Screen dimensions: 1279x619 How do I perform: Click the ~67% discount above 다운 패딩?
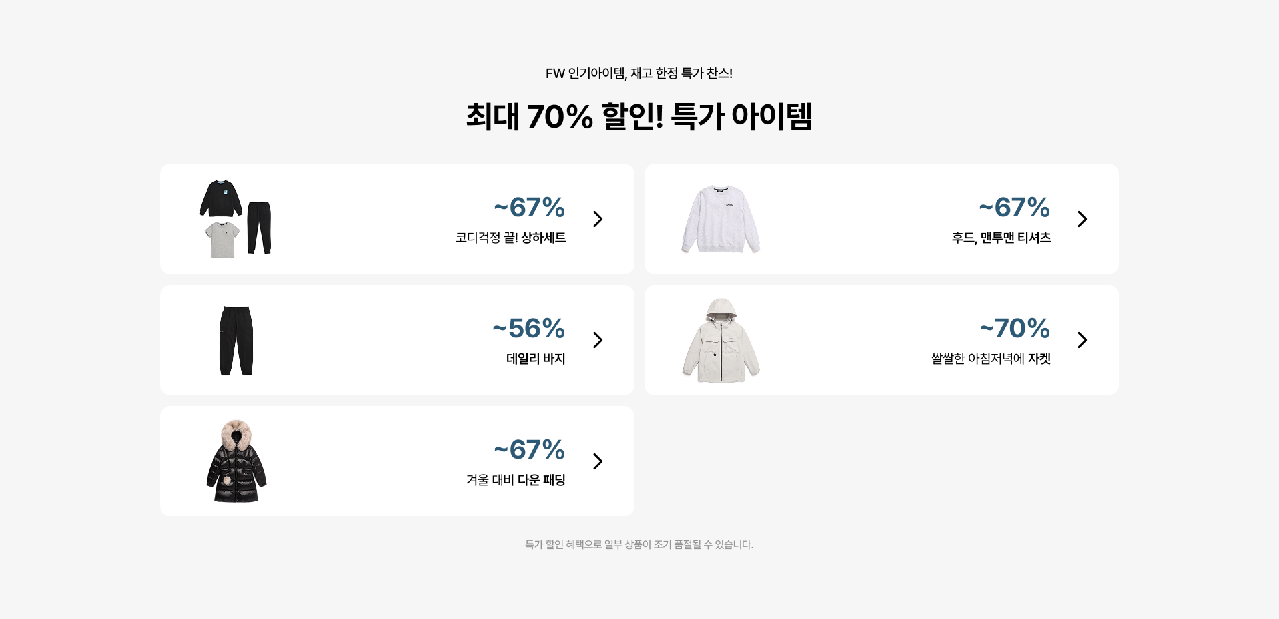point(530,450)
